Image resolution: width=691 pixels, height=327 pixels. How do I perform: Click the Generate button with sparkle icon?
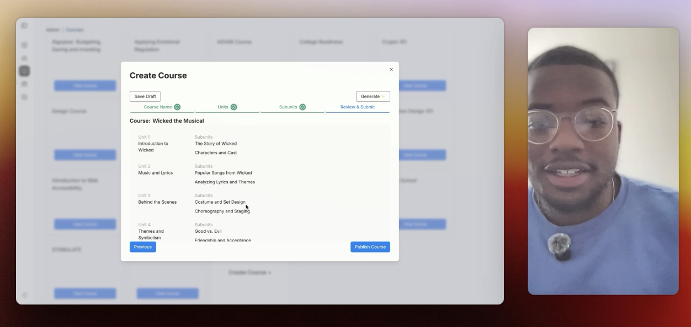coord(373,96)
